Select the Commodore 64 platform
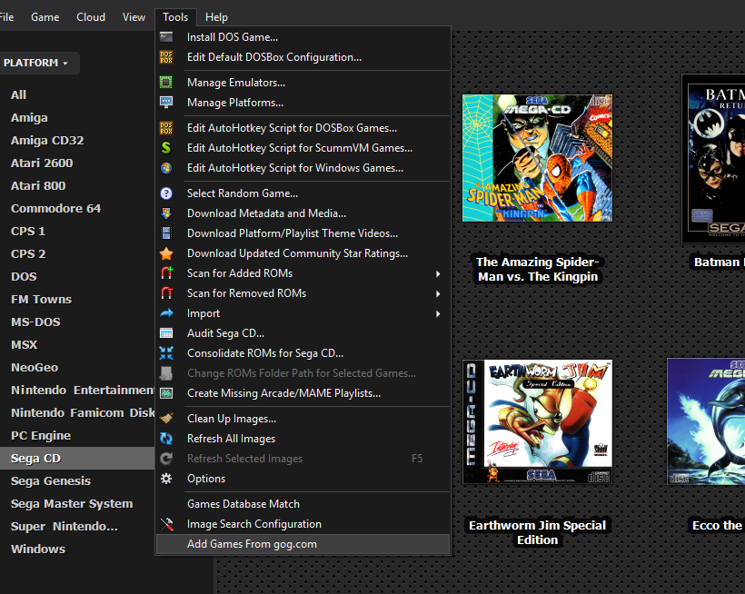Image resolution: width=745 pixels, height=594 pixels. coord(55,209)
